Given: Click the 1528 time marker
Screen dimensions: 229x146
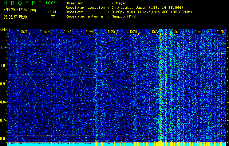Looking at the screenshot, I should [177, 32].
